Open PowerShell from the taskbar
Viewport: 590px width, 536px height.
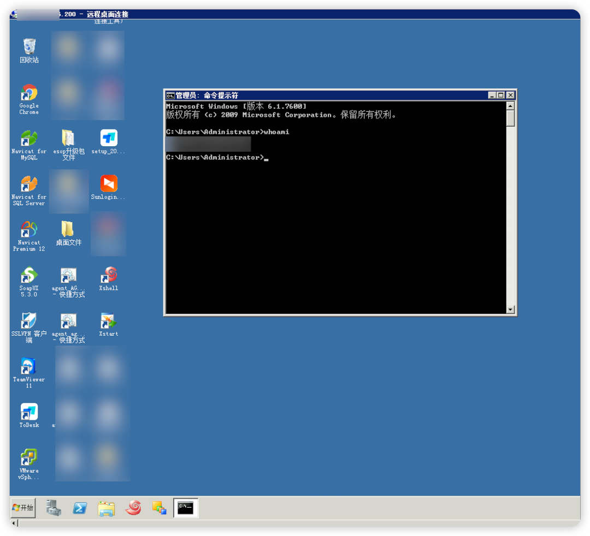[80, 508]
